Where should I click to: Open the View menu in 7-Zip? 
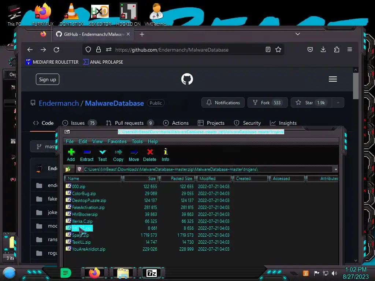click(x=97, y=141)
